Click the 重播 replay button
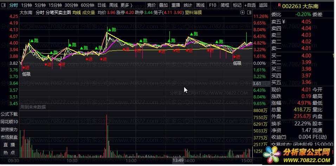 (x=176, y=5)
